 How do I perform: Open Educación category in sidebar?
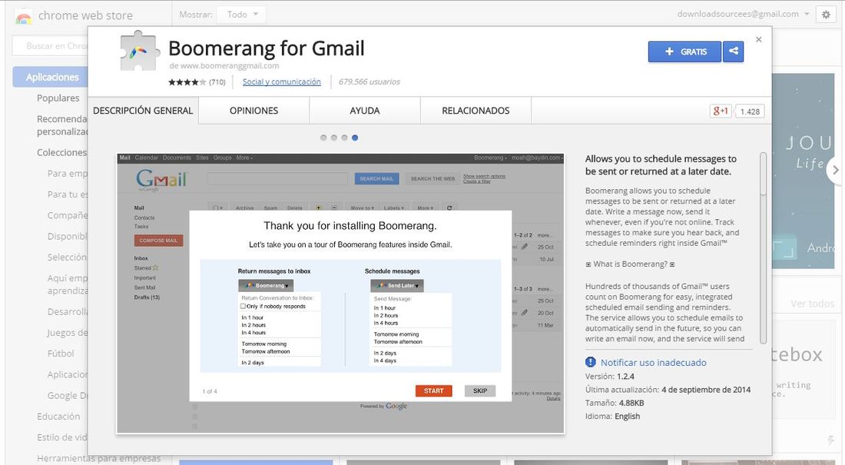tap(58, 417)
